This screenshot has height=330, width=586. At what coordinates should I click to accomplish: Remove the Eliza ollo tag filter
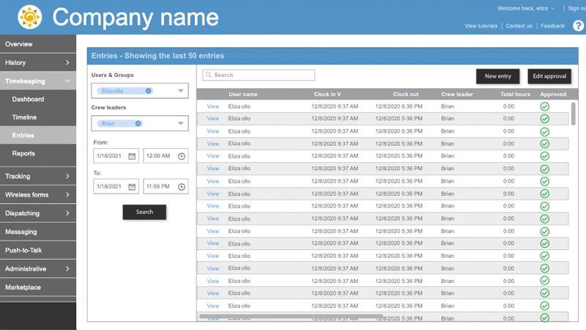(x=149, y=91)
